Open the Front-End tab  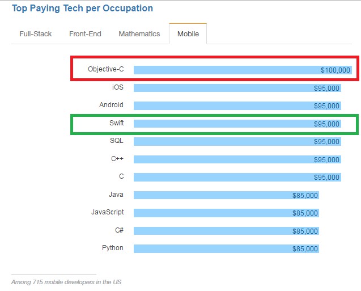pos(85,34)
